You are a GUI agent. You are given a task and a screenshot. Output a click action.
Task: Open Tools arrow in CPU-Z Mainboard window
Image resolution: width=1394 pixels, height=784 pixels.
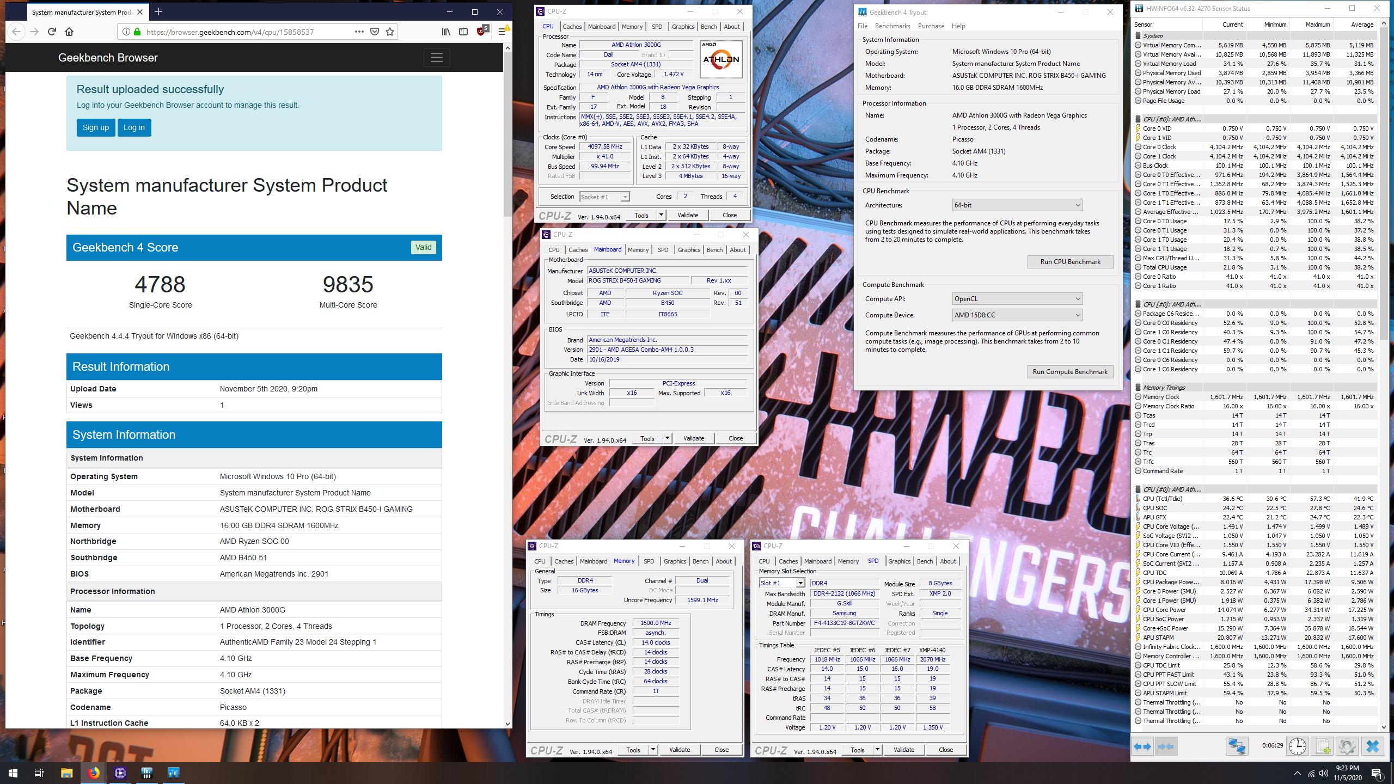pyautogui.click(x=667, y=438)
